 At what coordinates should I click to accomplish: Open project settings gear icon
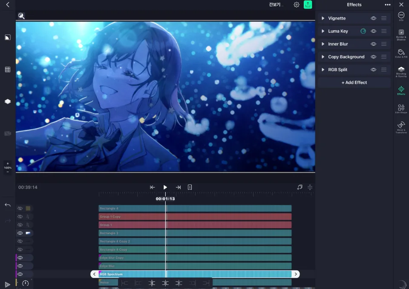click(297, 5)
